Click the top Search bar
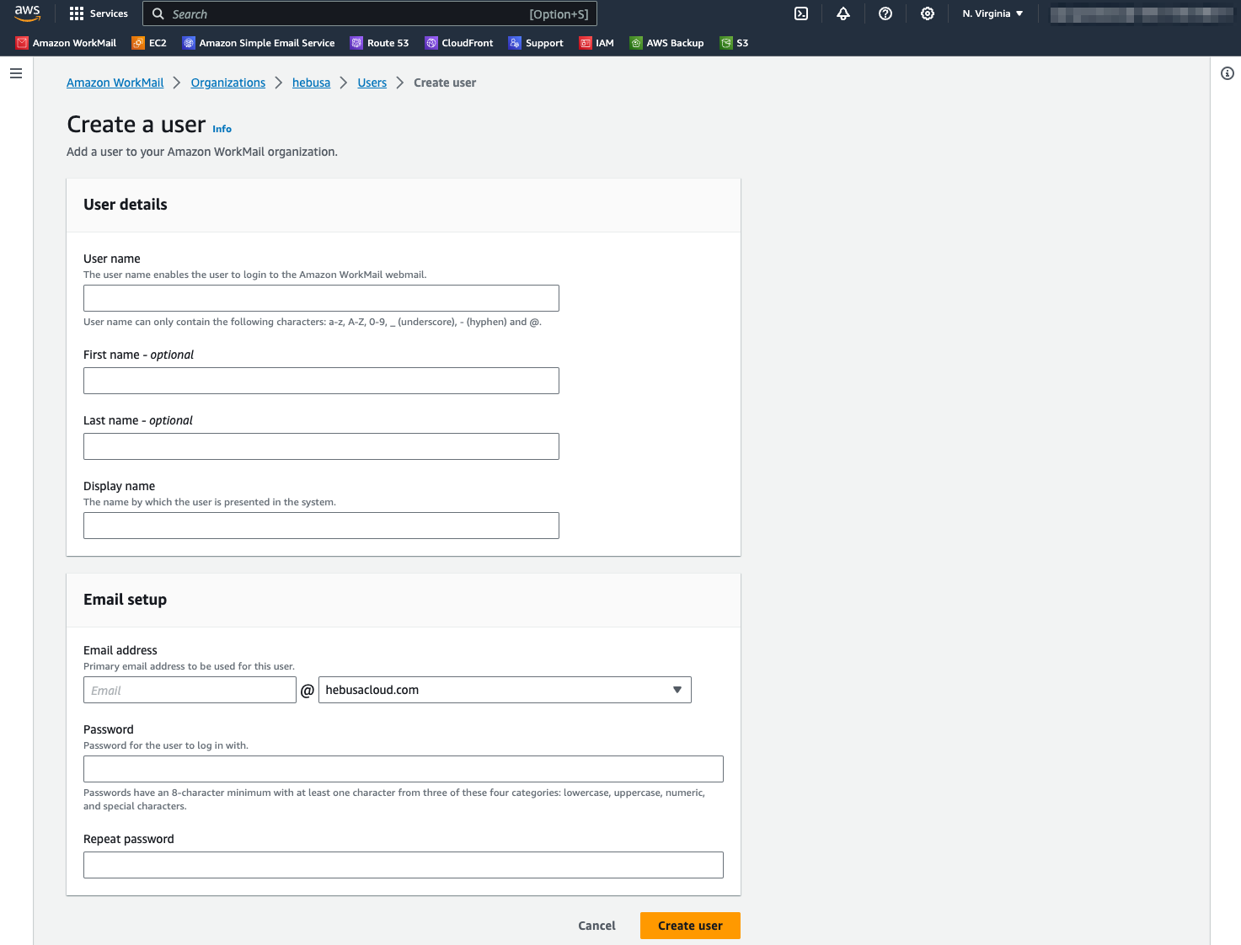The width and height of the screenshot is (1241, 945). coord(371,14)
